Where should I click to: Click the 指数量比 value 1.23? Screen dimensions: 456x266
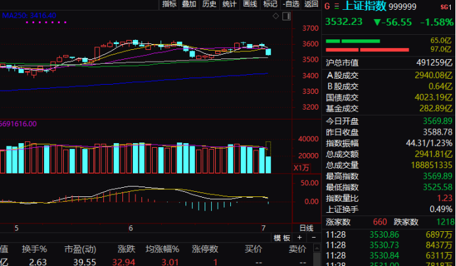point(444,198)
